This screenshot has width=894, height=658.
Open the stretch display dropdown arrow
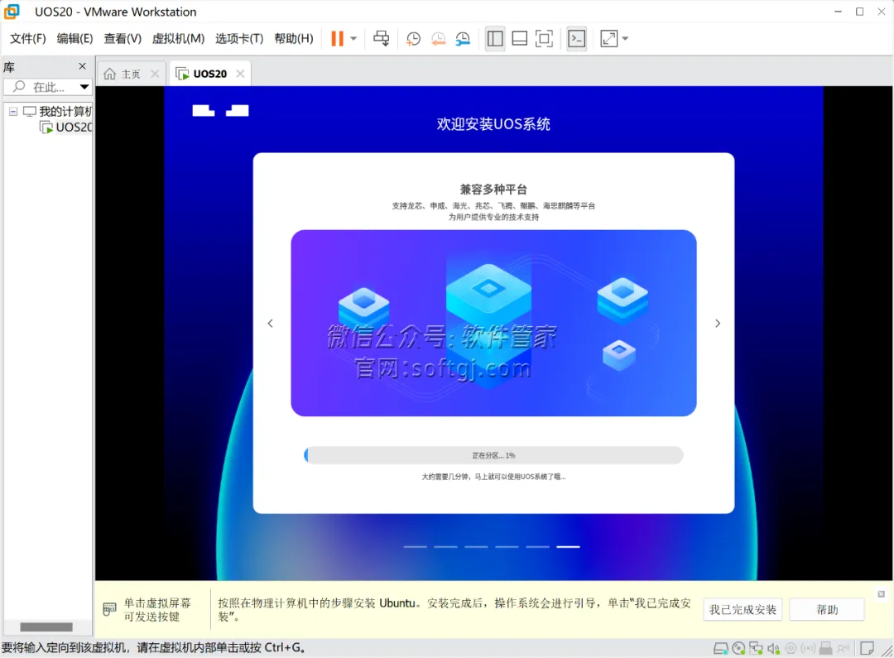coord(625,39)
